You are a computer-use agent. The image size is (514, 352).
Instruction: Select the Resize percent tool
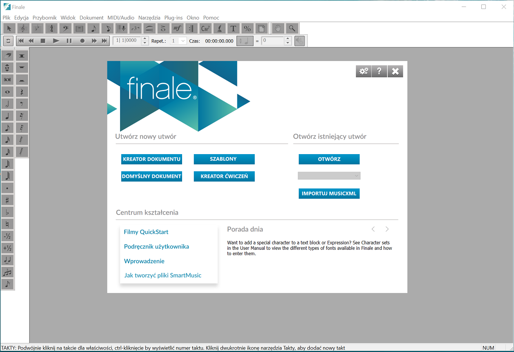(247, 28)
